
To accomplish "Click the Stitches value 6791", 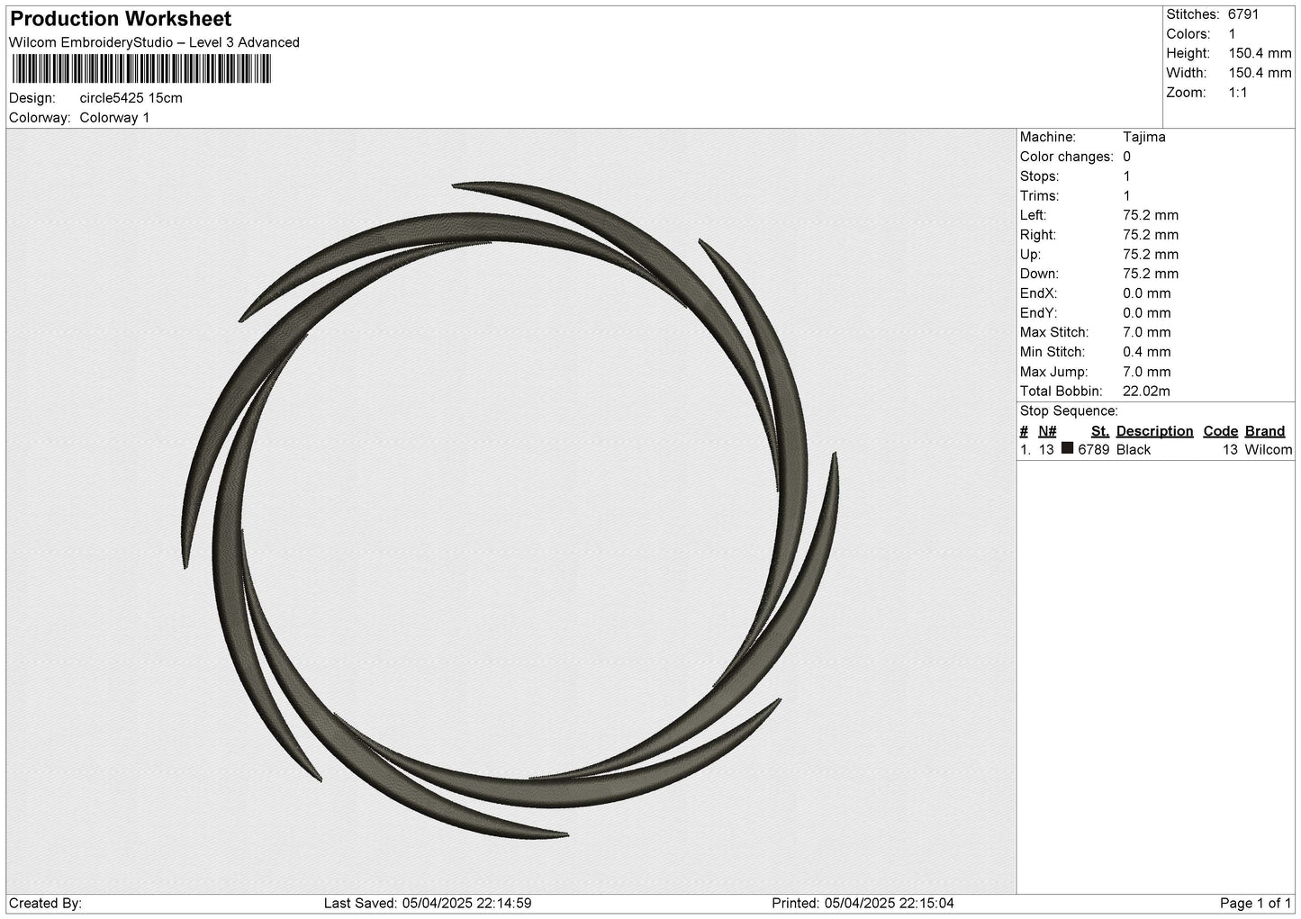I will pos(1244,14).
